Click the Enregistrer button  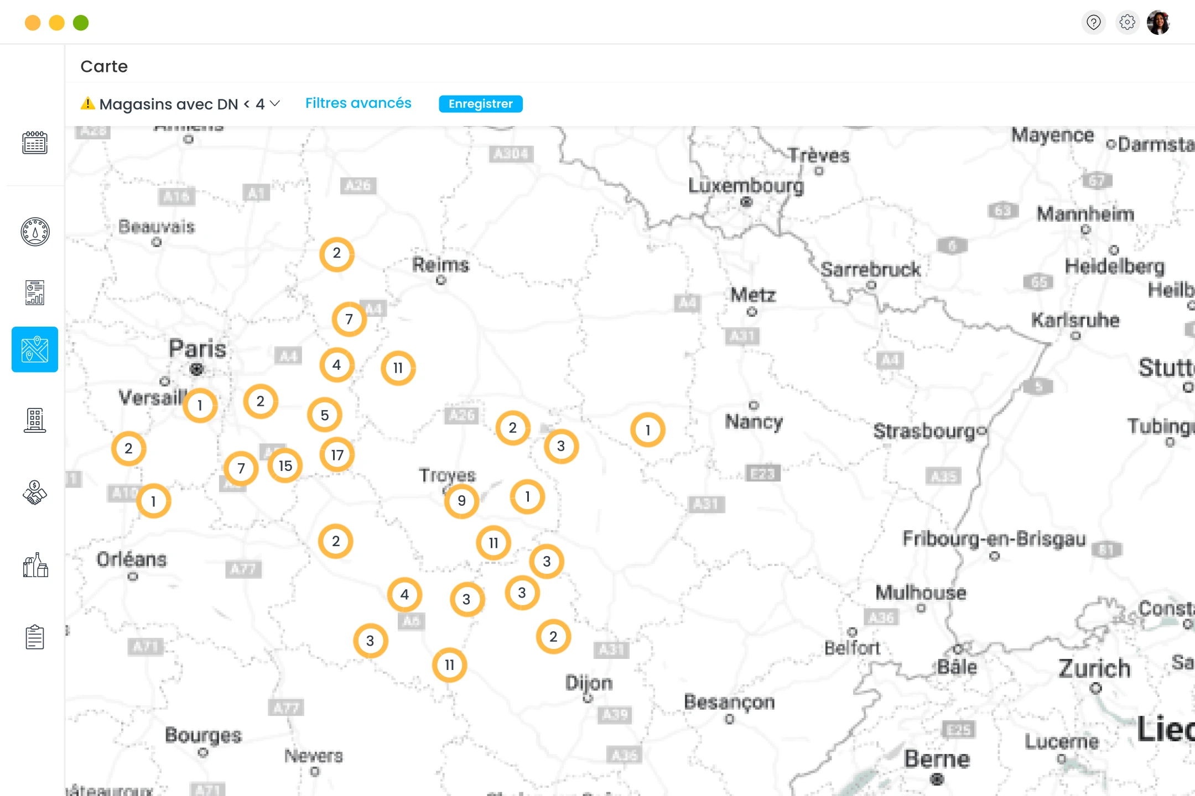click(480, 103)
